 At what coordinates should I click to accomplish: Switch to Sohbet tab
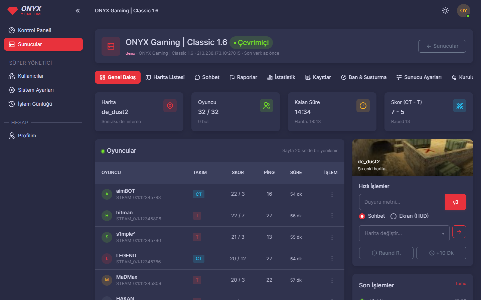tap(207, 77)
